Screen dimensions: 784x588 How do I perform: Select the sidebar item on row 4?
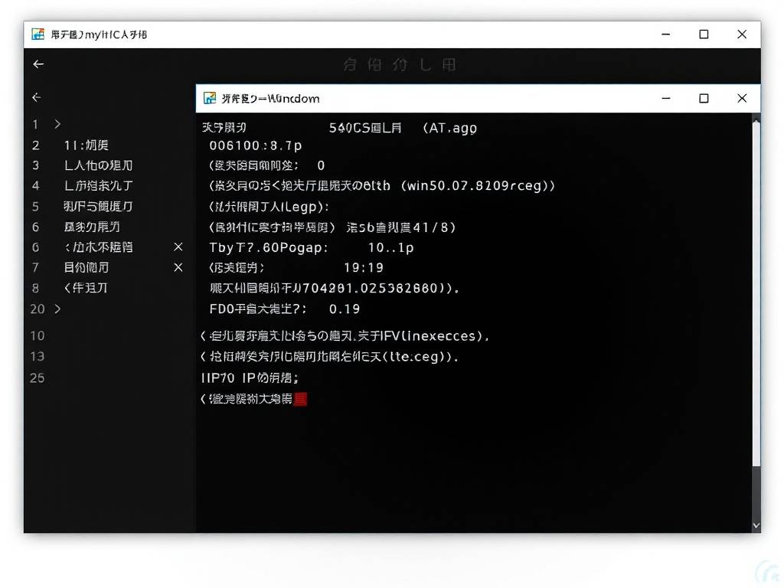coord(99,186)
